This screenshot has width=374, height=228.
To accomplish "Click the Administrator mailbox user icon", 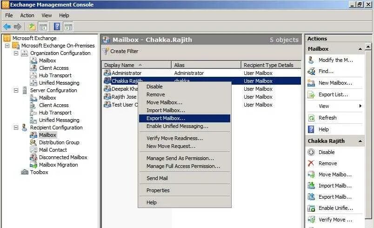I will [107, 73].
